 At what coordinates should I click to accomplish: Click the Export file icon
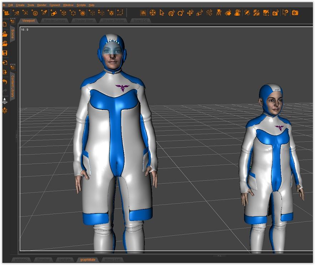(5, 72)
